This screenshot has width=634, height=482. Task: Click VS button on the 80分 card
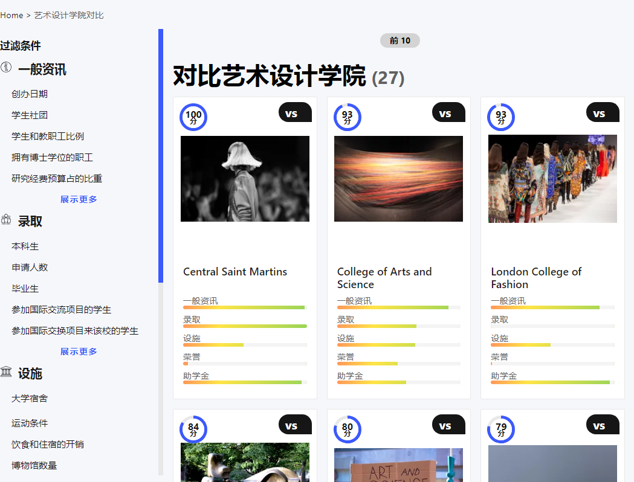[x=449, y=425]
